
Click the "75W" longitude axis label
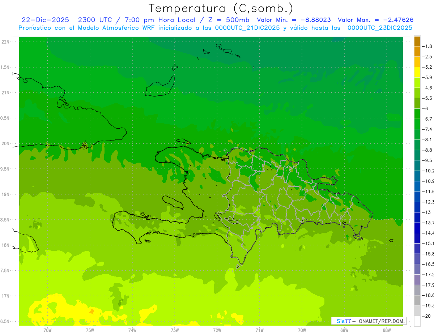pos(90,330)
